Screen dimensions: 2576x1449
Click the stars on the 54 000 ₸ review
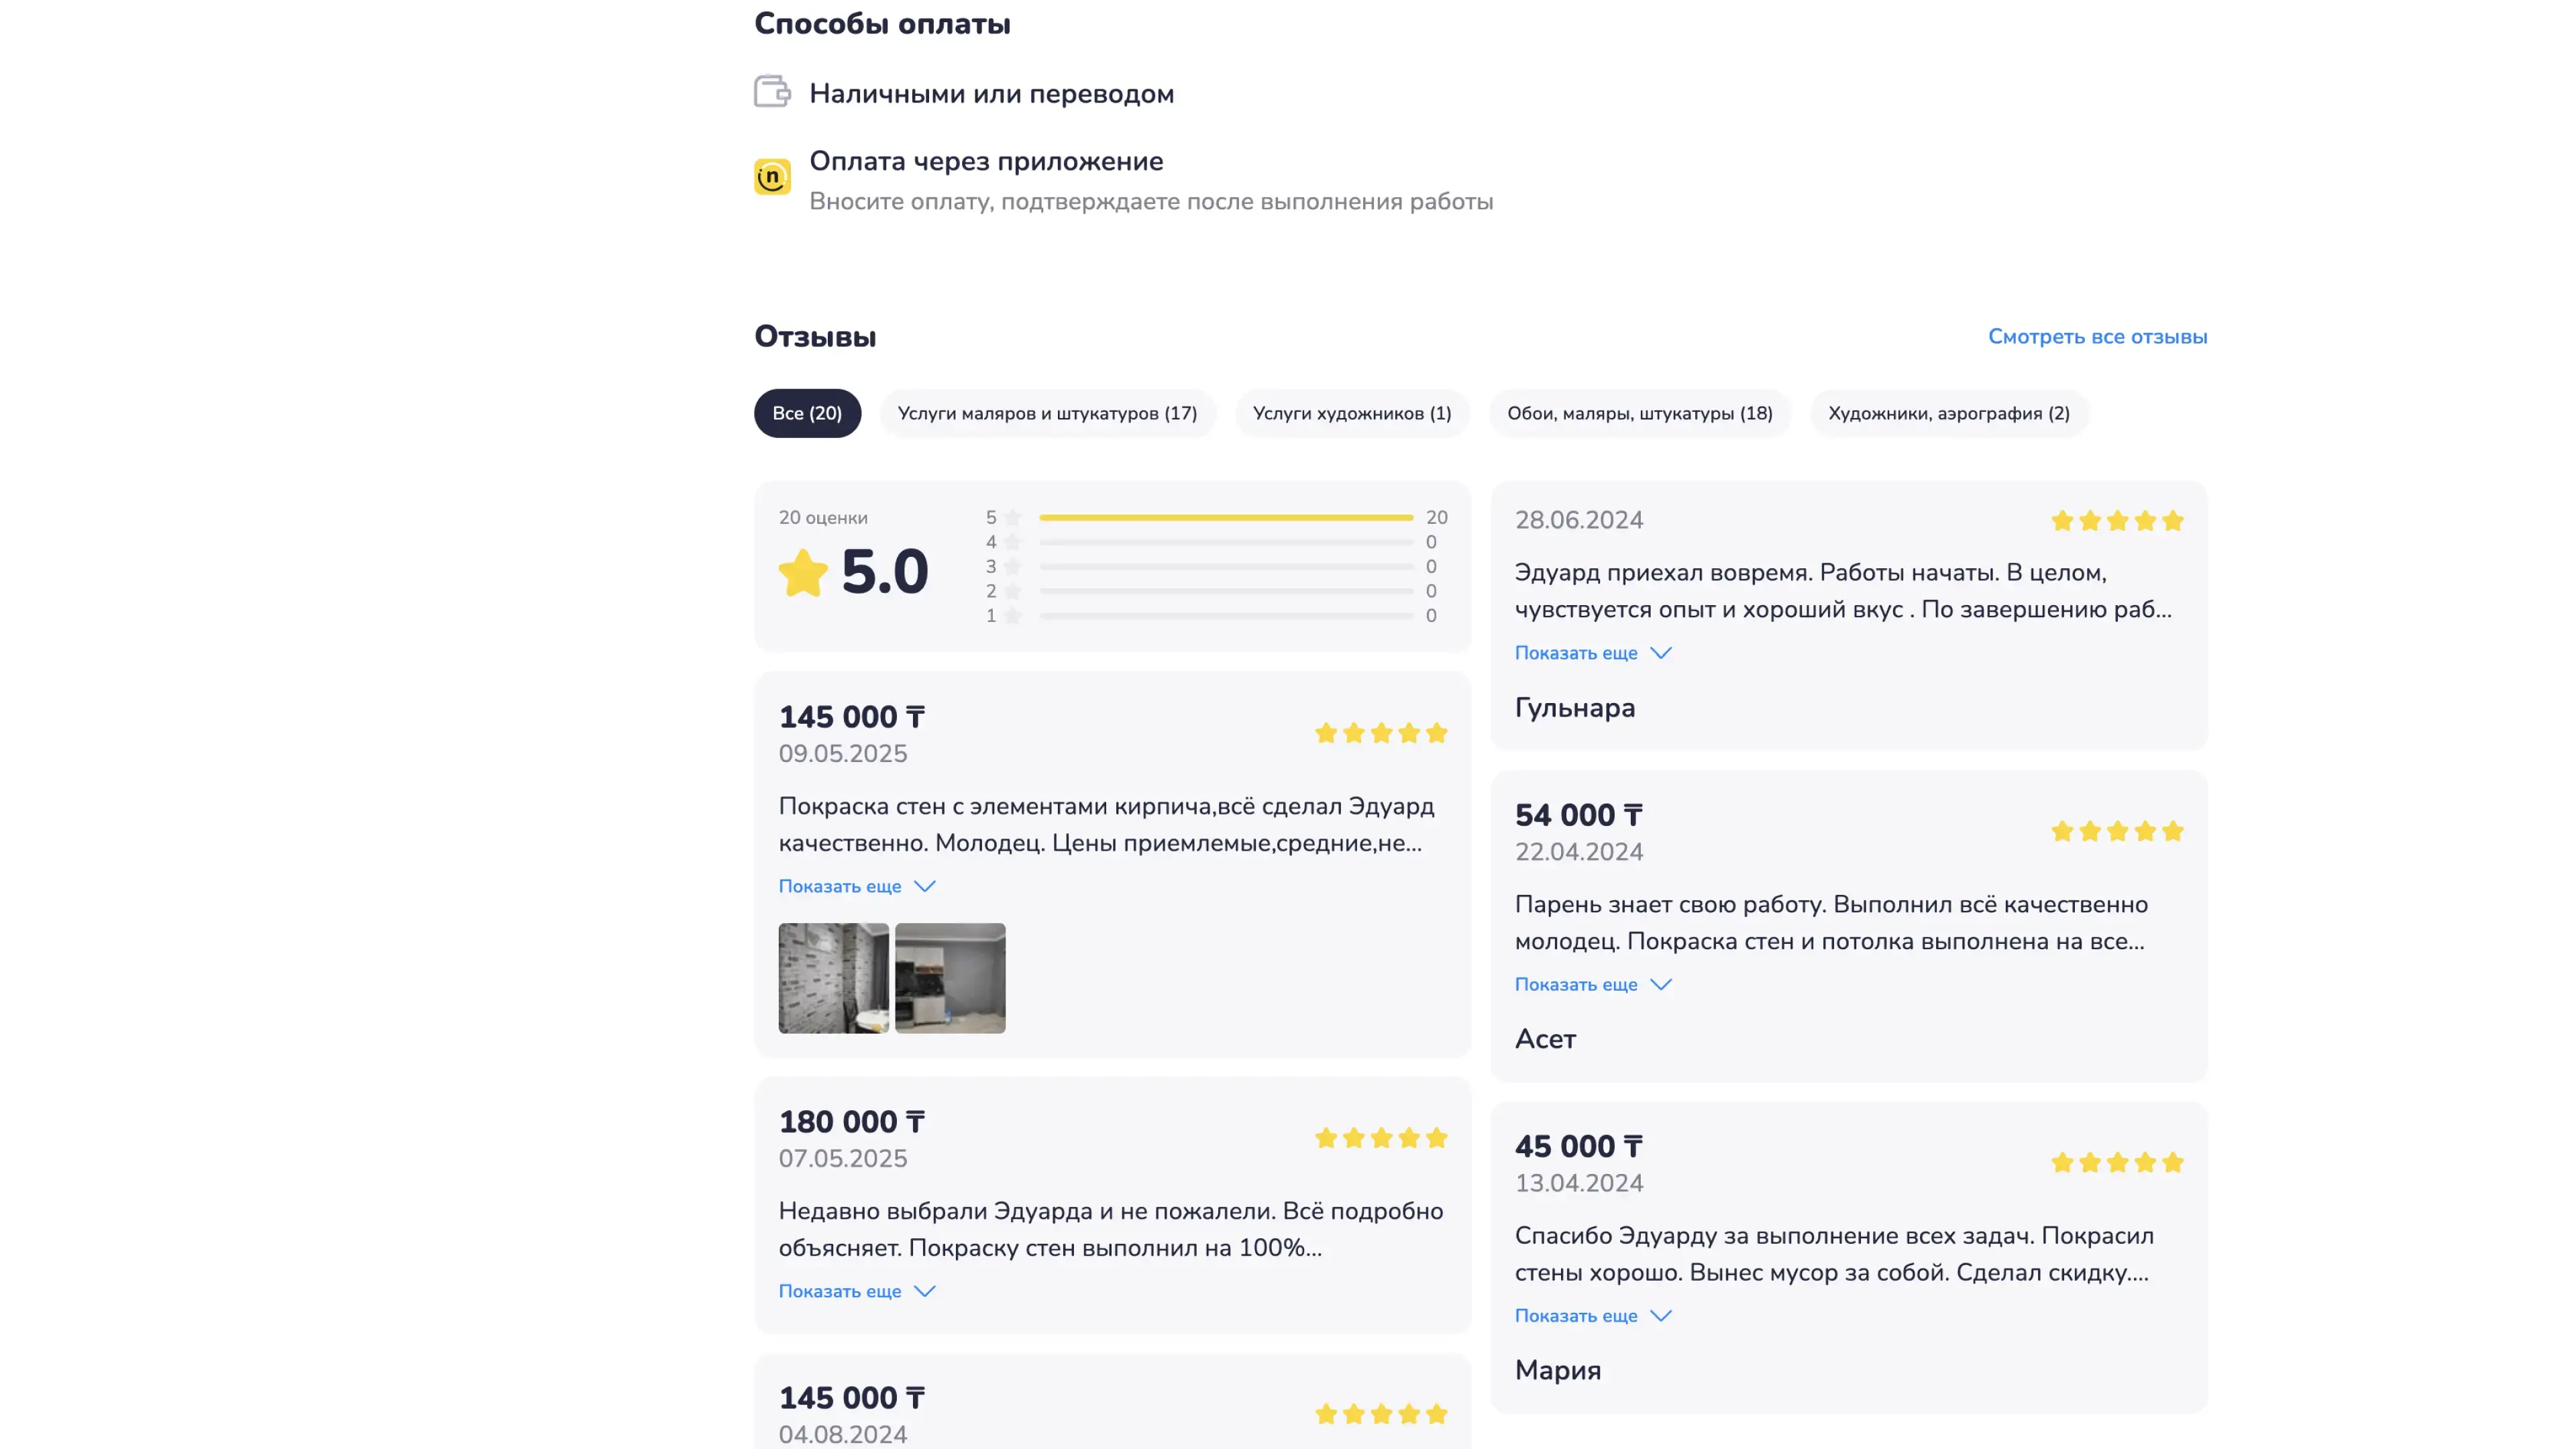(x=2116, y=832)
